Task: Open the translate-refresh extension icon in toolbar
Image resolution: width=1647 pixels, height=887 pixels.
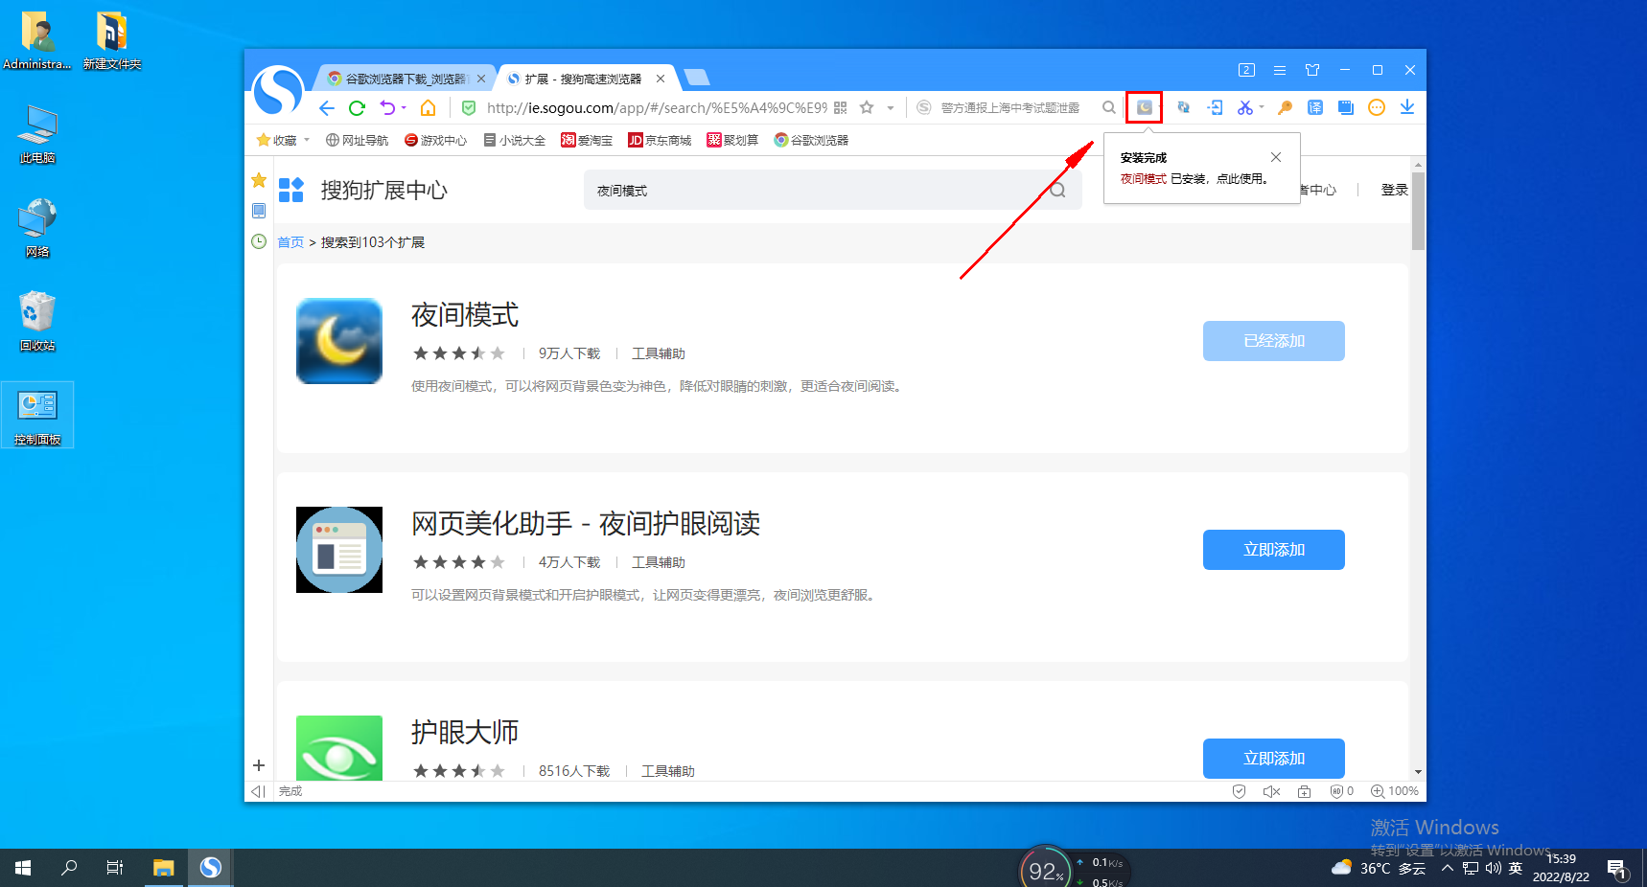Action: (x=1184, y=107)
